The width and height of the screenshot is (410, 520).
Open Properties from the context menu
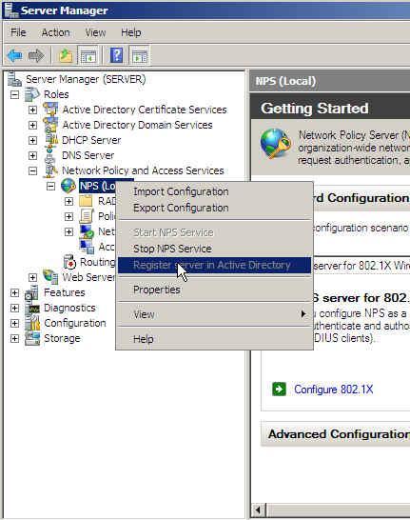[x=214, y=290]
